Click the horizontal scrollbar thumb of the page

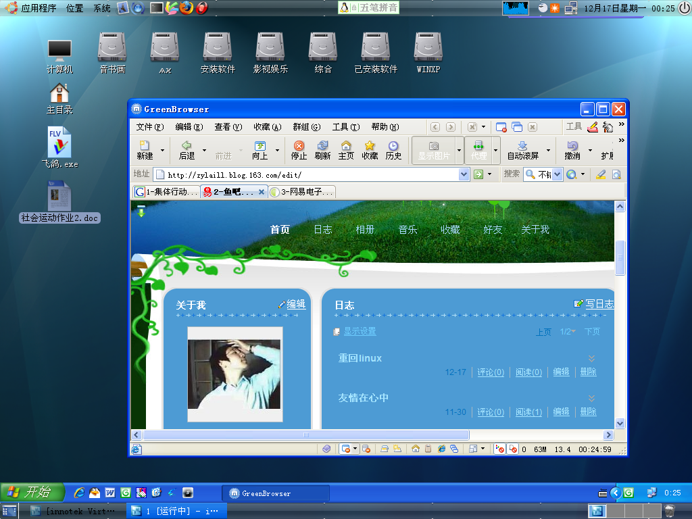[306, 435]
